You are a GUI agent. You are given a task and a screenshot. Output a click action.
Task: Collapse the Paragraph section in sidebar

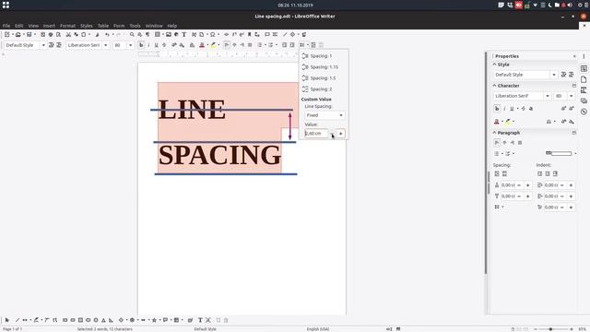(494, 133)
